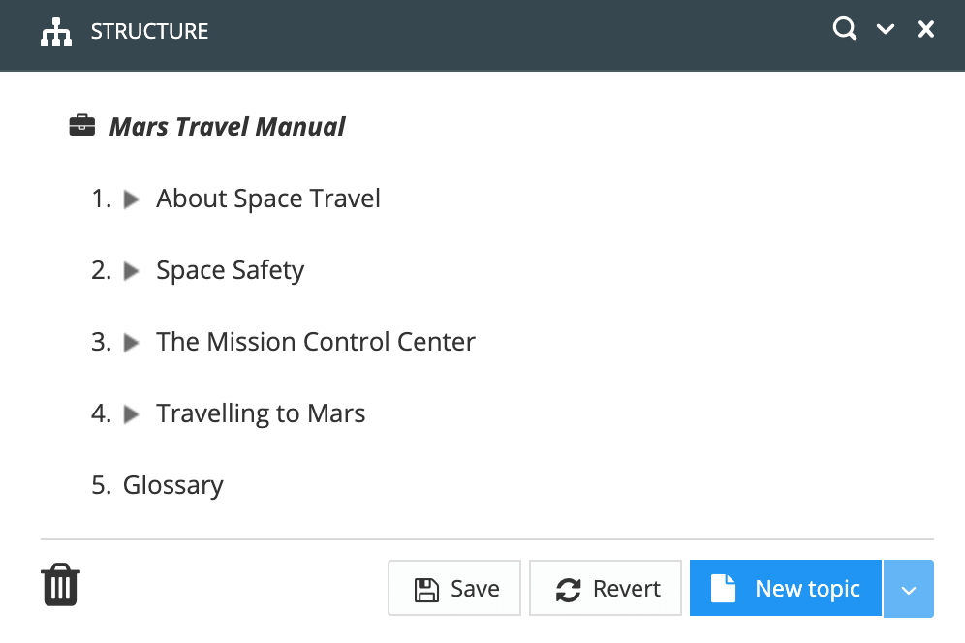Screen dimensions: 965x643
Task: Open search with the magnifier icon
Action: click(x=845, y=30)
